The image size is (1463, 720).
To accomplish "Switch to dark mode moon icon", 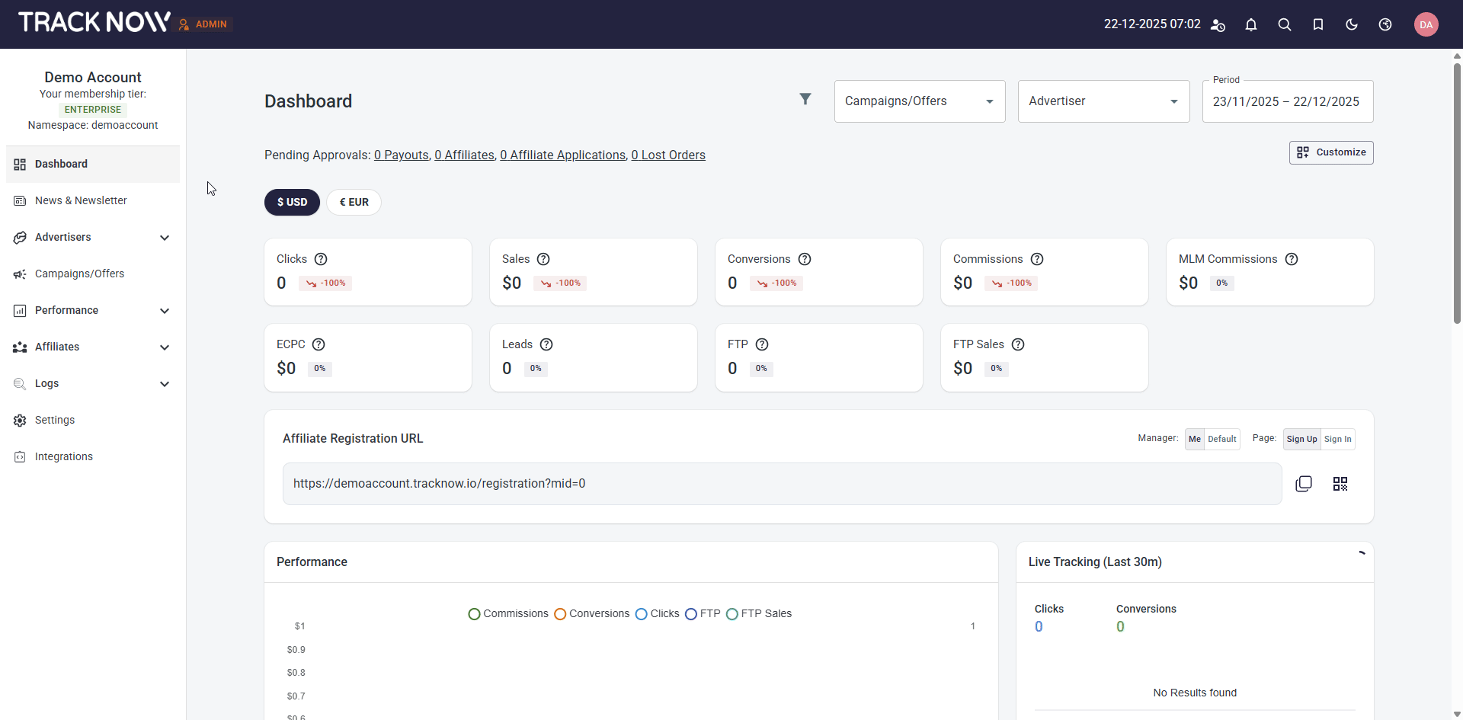I will (1351, 24).
